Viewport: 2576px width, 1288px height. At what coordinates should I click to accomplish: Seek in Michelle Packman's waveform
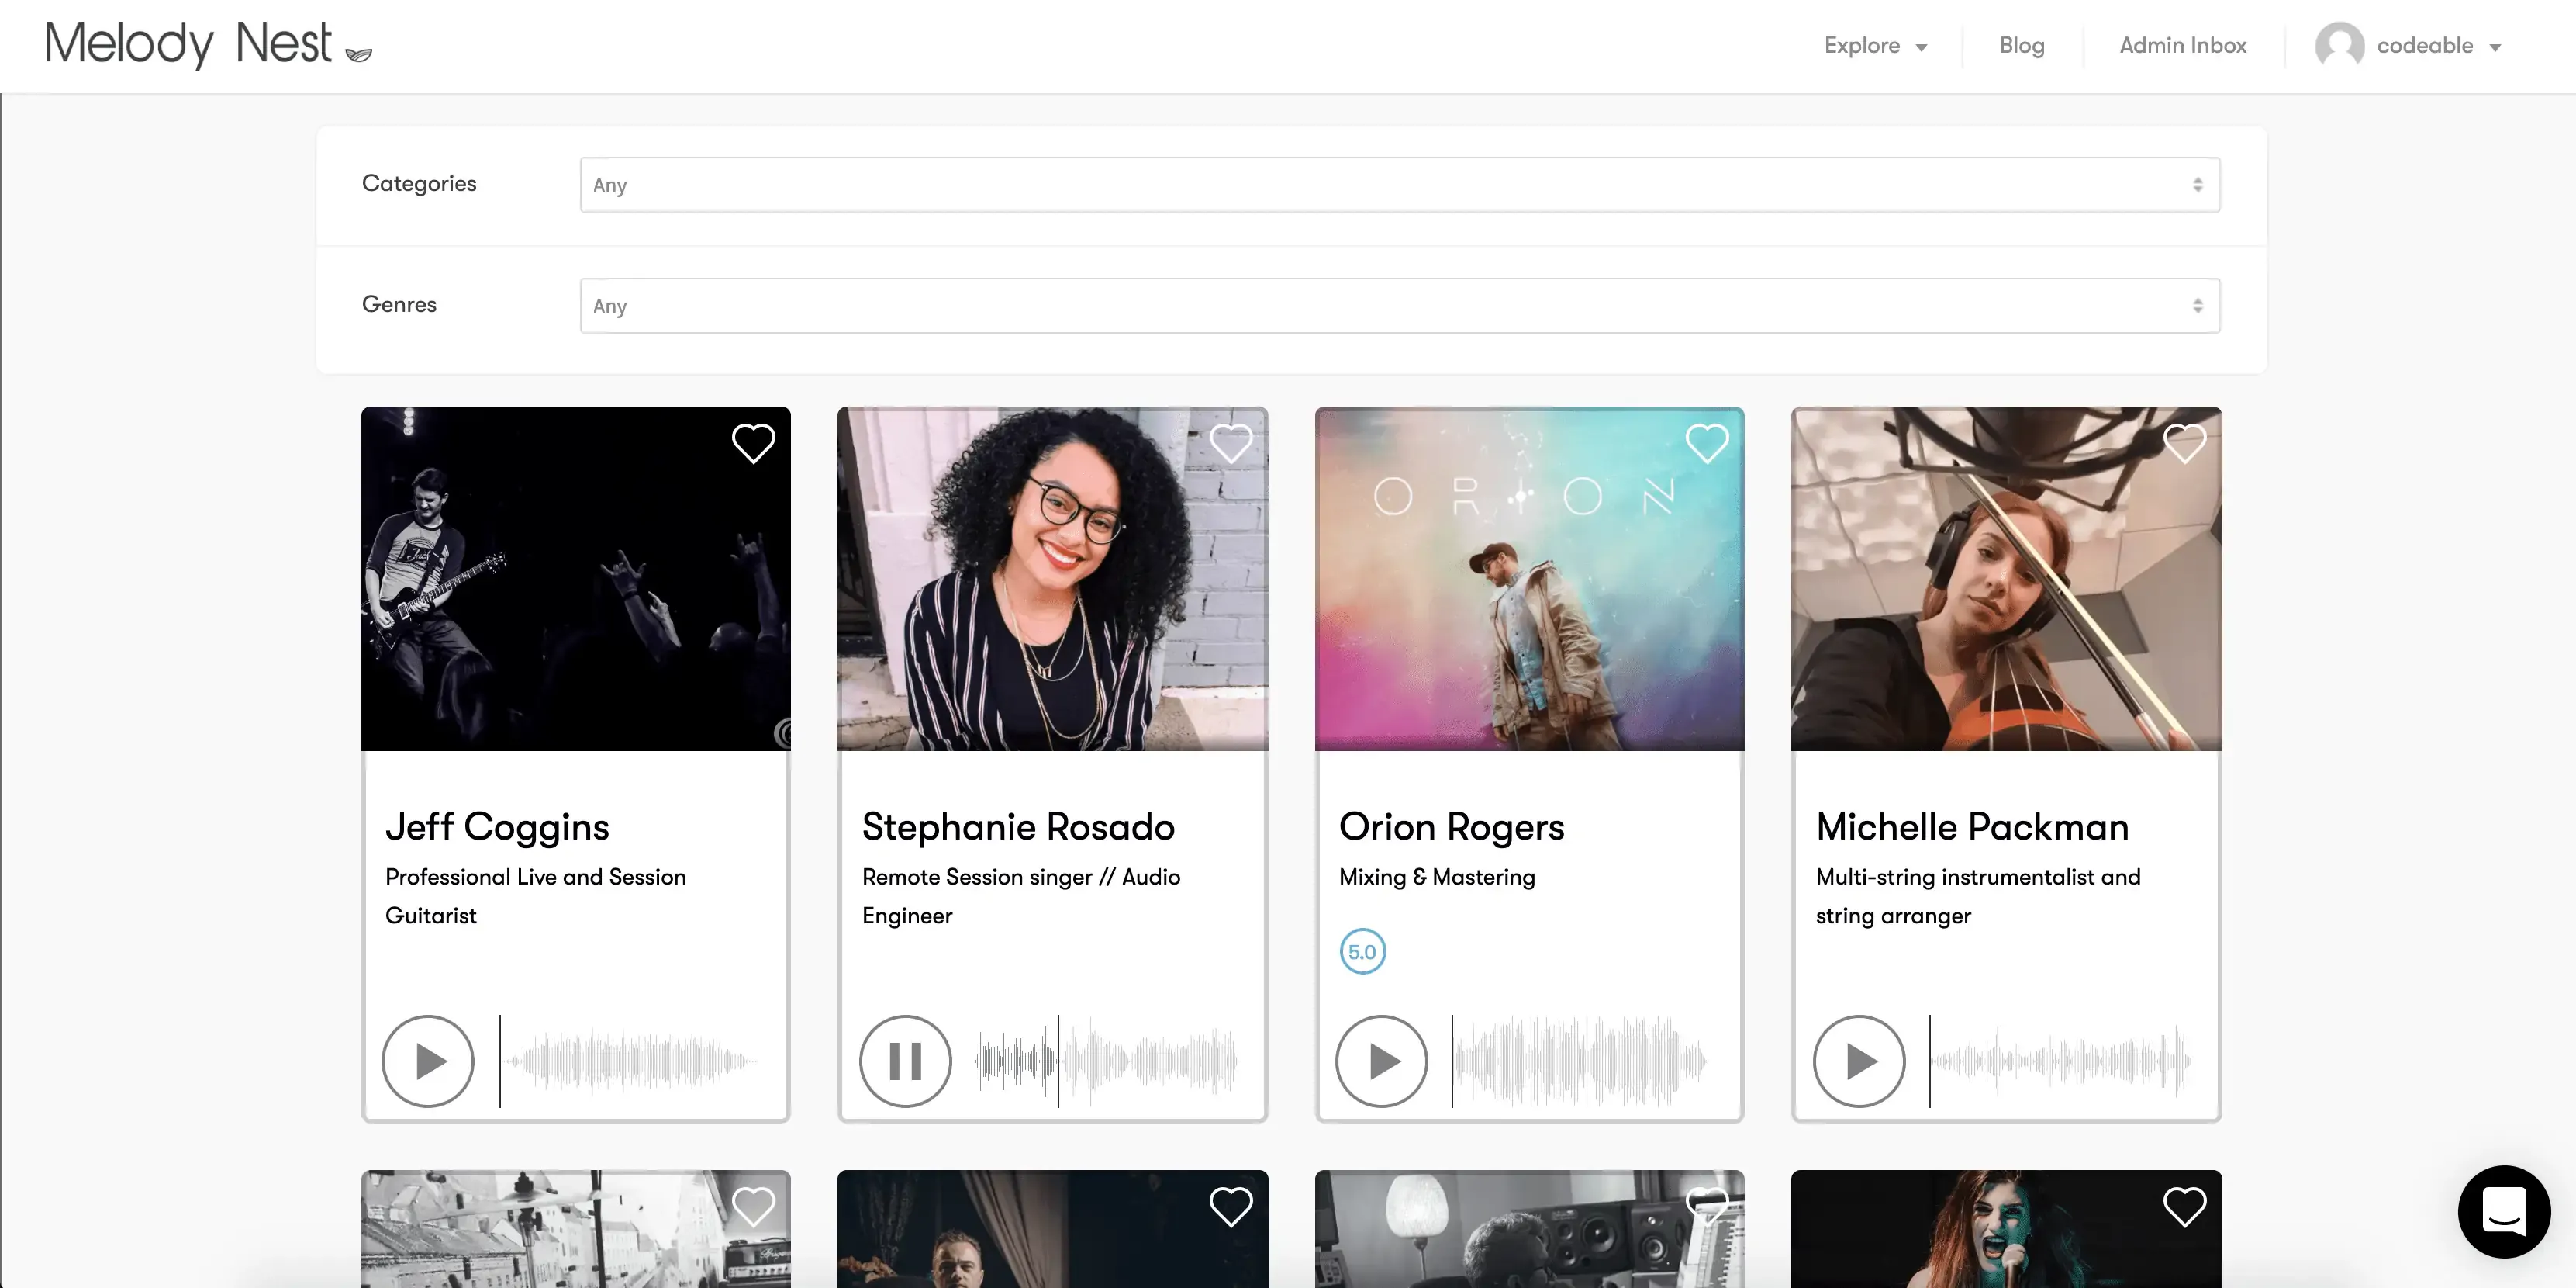[x=2060, y=1061]
